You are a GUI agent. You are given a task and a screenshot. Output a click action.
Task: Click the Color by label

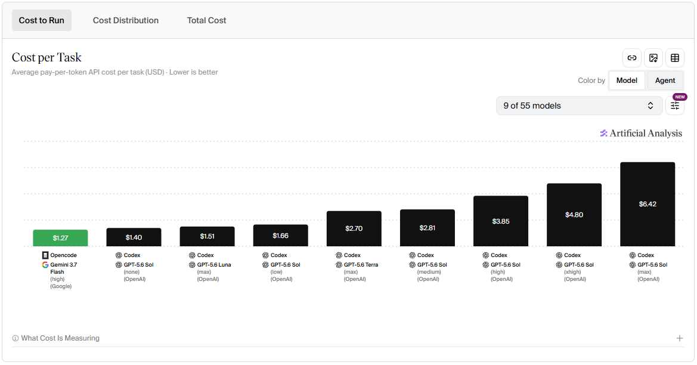point(591,81)
